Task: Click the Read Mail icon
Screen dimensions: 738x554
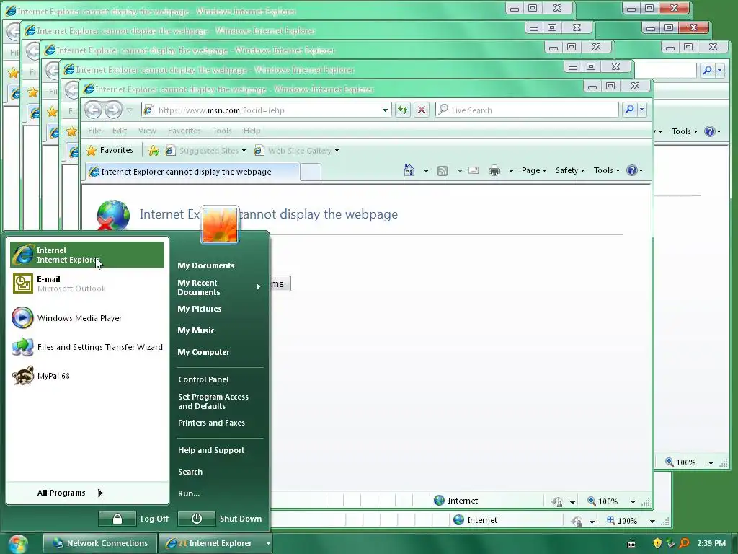Action: [474, 170]
